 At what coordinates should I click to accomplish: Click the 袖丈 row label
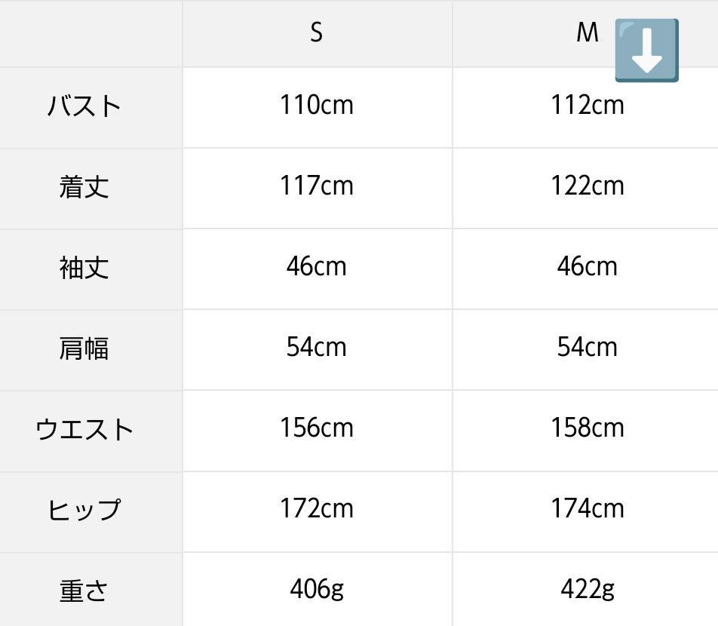[84, 268]
